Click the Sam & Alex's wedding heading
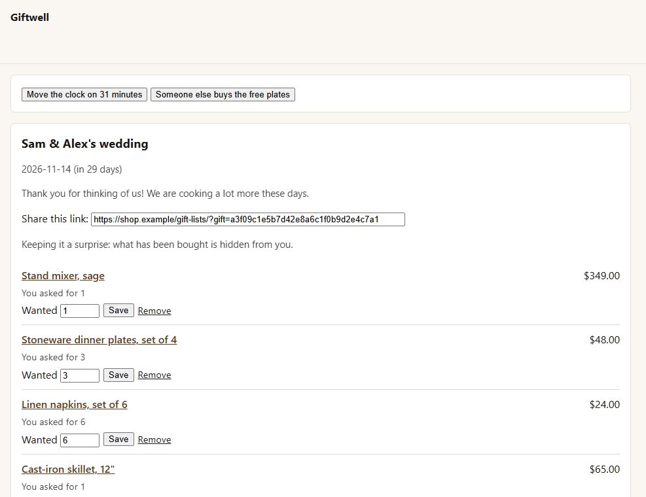 (x=85, y=144)
